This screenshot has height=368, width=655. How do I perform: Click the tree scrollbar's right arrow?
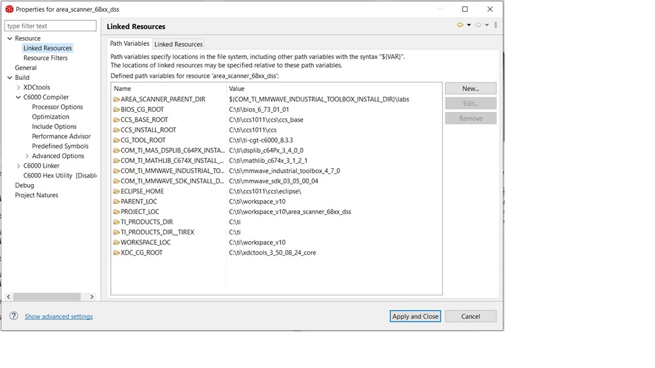point(92,297)
